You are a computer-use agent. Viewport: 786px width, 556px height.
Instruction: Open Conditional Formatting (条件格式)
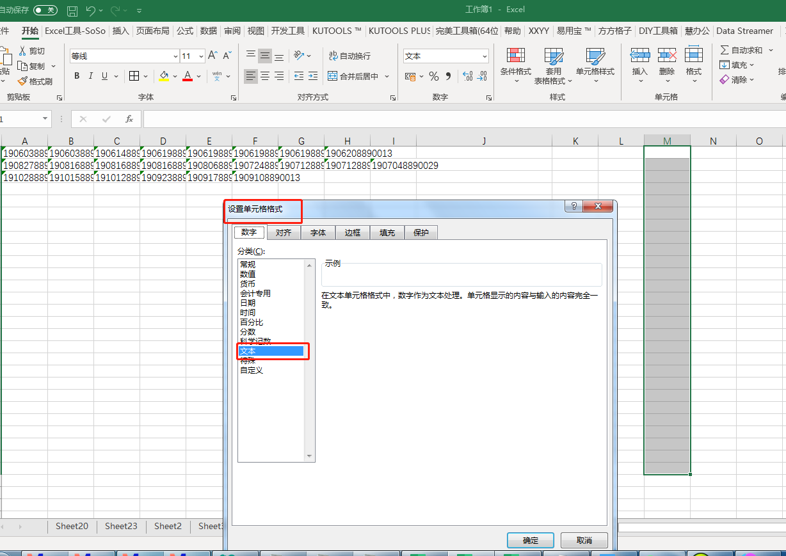pos(516,65)
